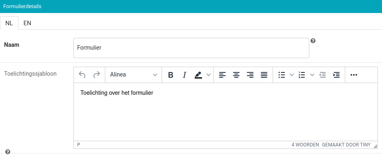382x155 pixels.
Task: Align text right
Action: click(x=250, y=75)
